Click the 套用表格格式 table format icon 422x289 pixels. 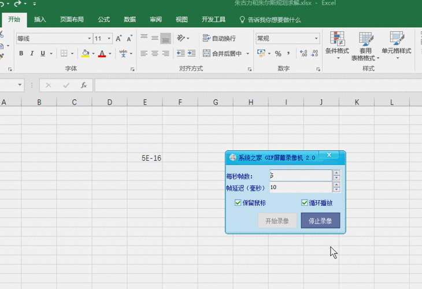tap(365, 46)
